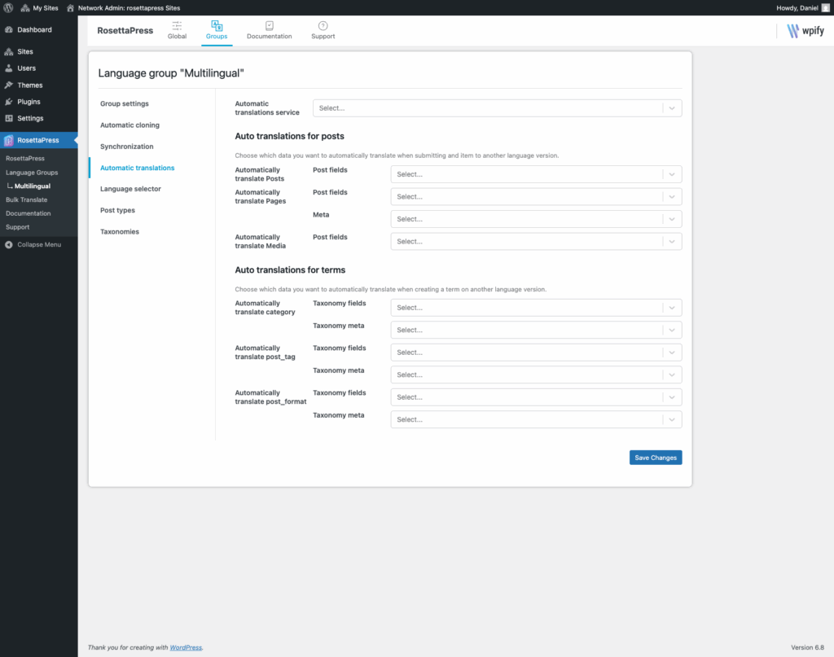The width and height of the screenshot is (834, 657).
Task: Switch to Language selector section
Action: click(x=130, y=189)
